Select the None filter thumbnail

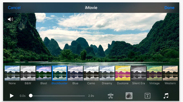[x=12, y=73]
